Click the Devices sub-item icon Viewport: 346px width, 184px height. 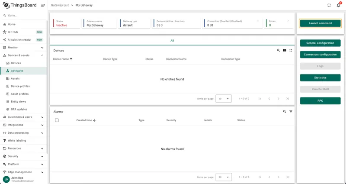point(7,63)
